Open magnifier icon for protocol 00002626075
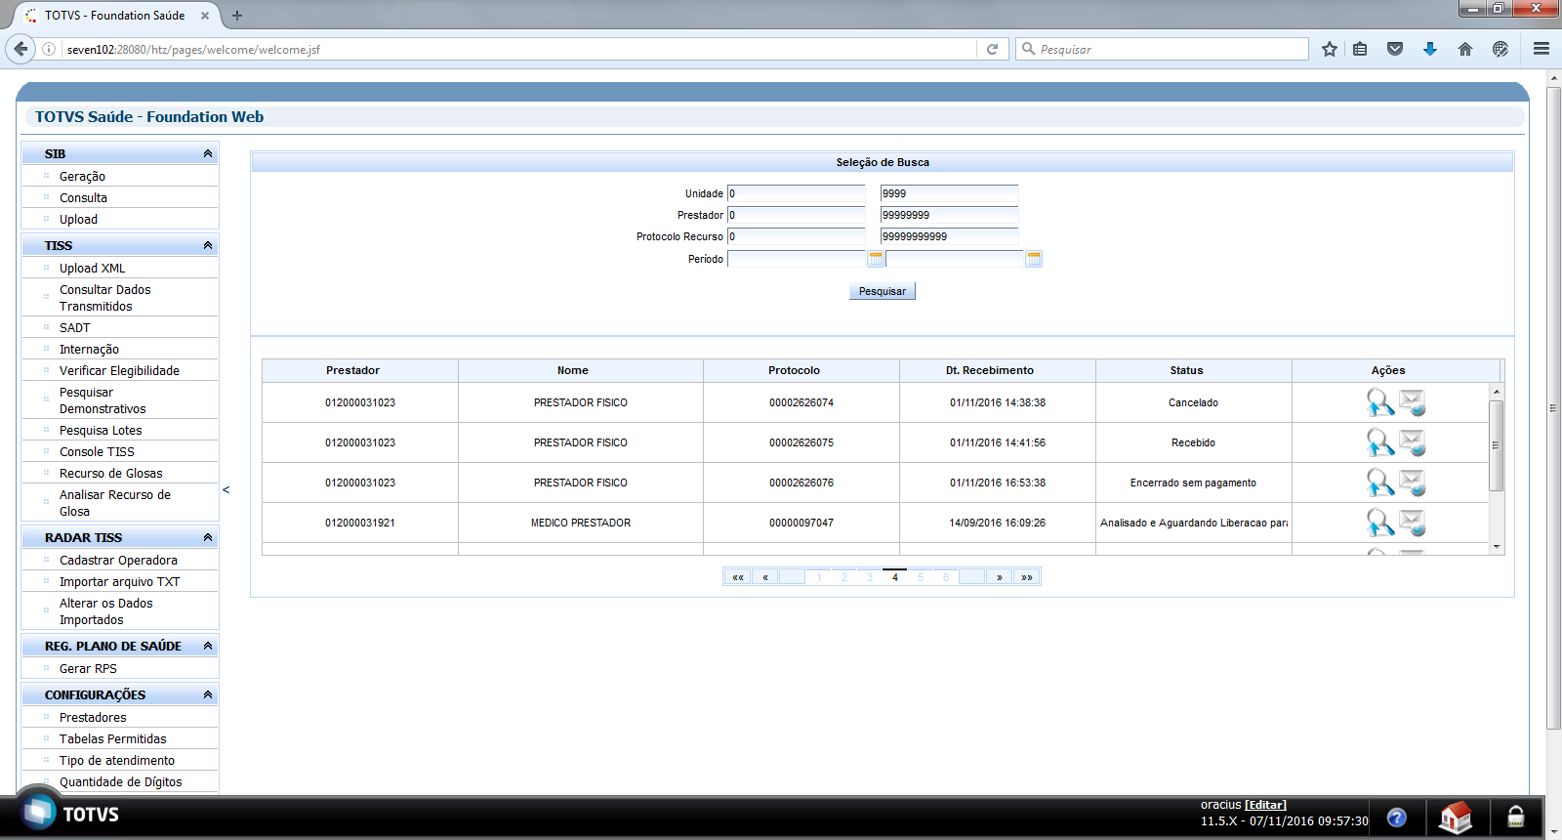Screen dimensions: 1562x840 tap(1380, 442)
